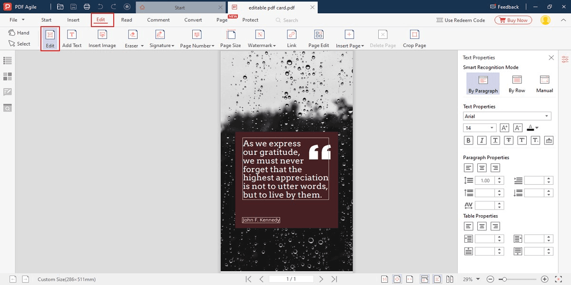
Task: Click the Link tool
Action: (x=292, y=39)
